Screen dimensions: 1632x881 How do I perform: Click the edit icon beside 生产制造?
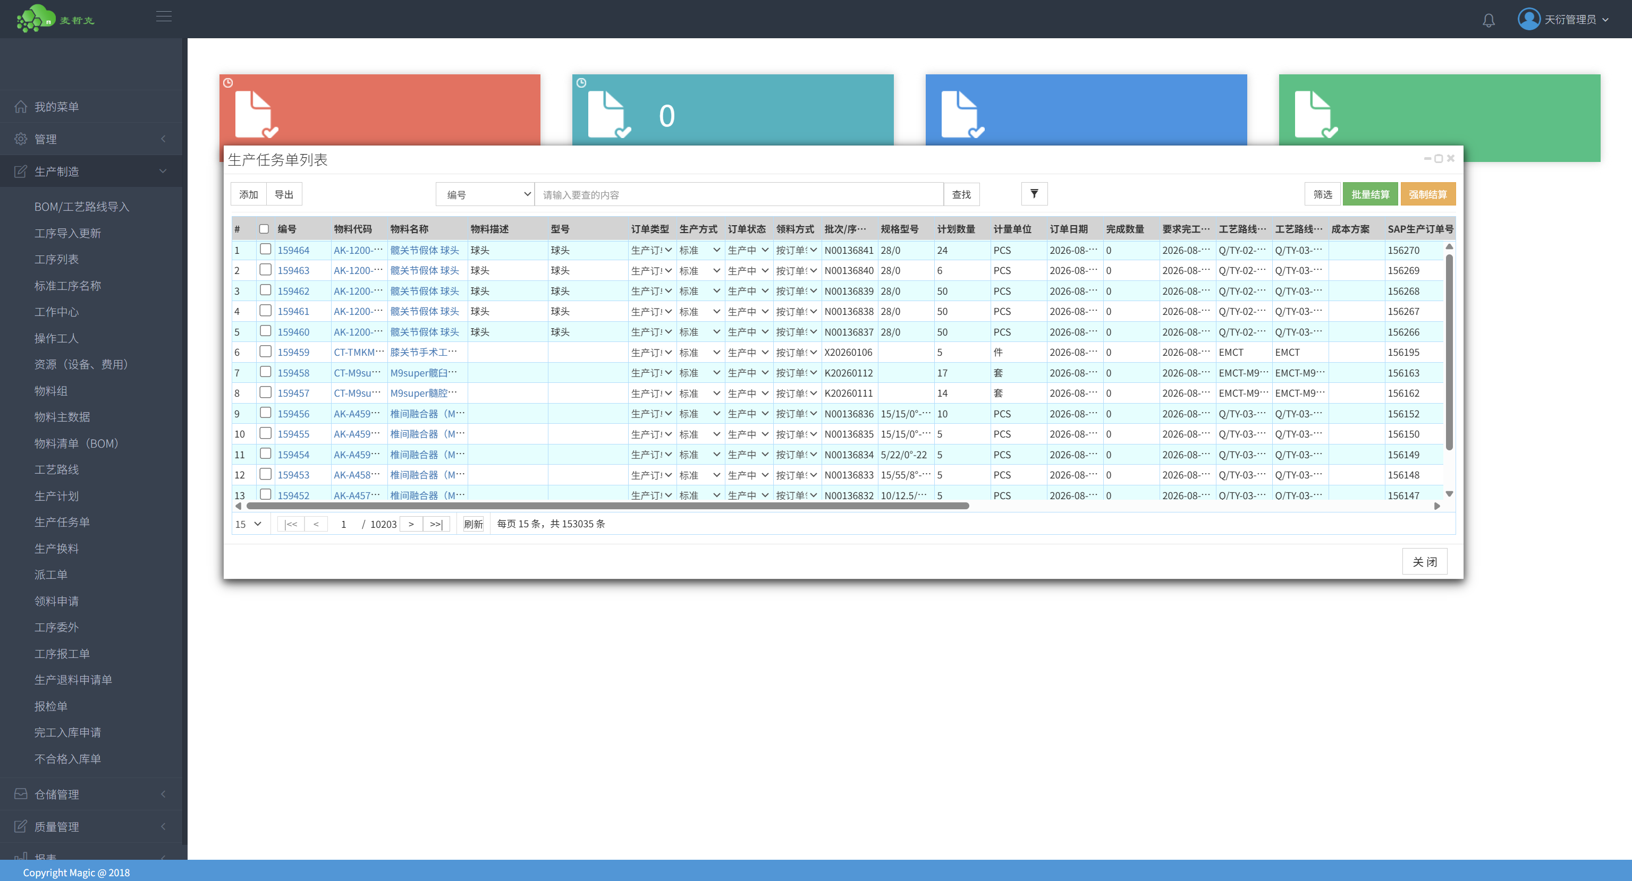(x=21, y=172)
